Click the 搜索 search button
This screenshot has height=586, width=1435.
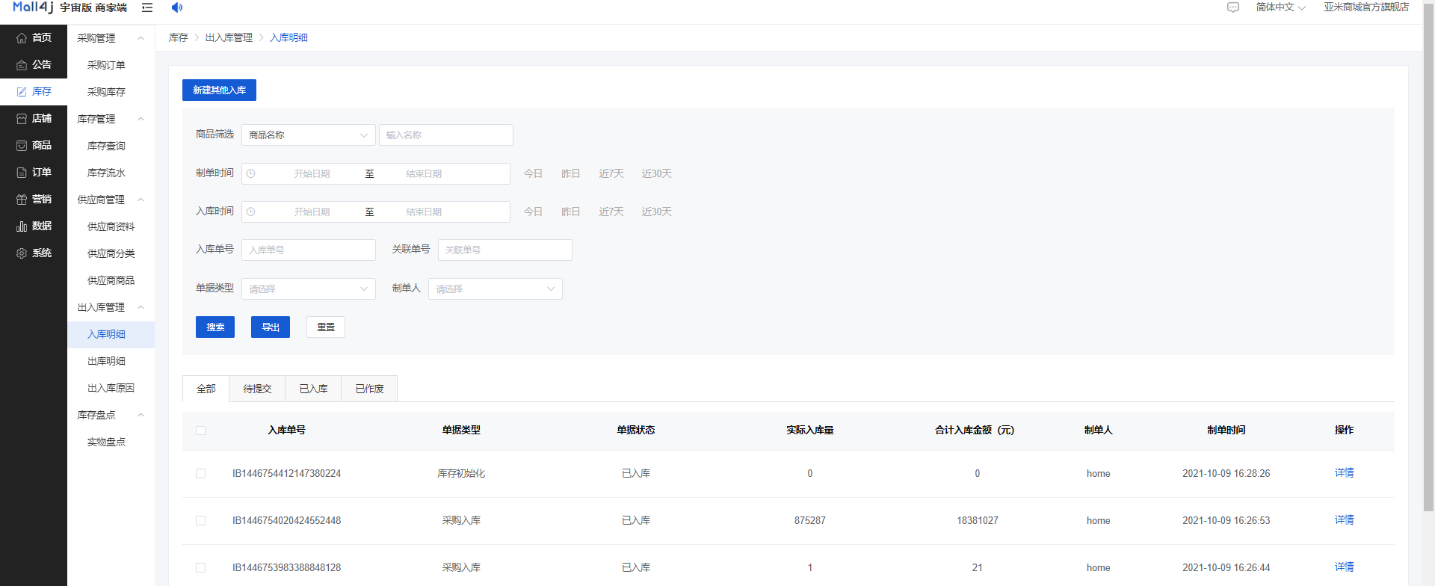215,327
